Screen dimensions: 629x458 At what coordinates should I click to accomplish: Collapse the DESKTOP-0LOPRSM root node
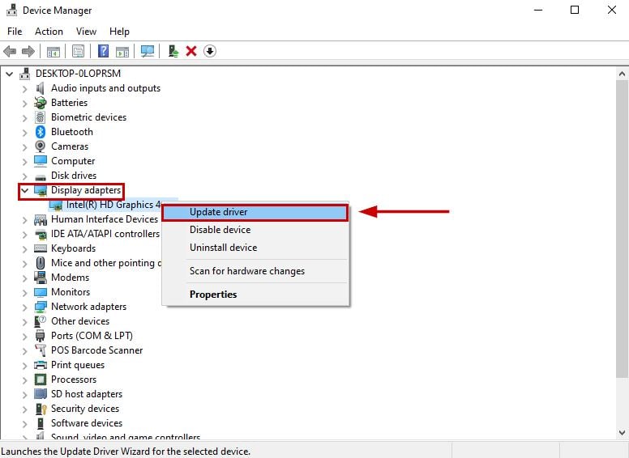(10, 74)
